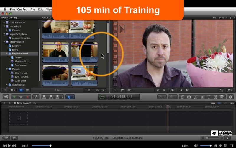Screen dimensions: 236x148
Task: Open the keyword editor key icon
Action: tap(36, 97)
